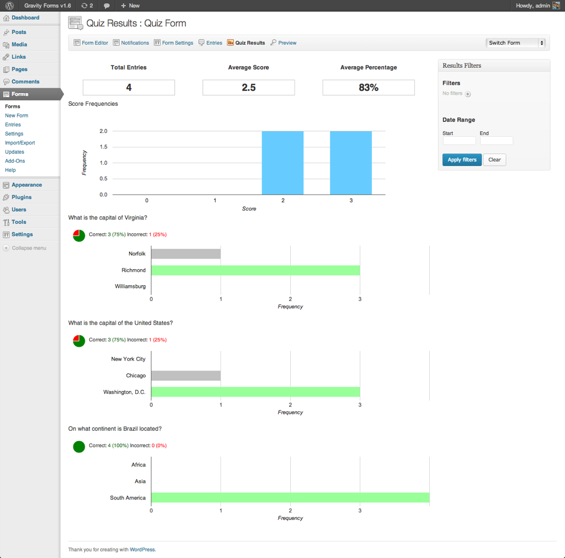The height and width of the screenshot is (558, 565).
Task: Click the Preview magnifier icon
Action: point(274,42)
